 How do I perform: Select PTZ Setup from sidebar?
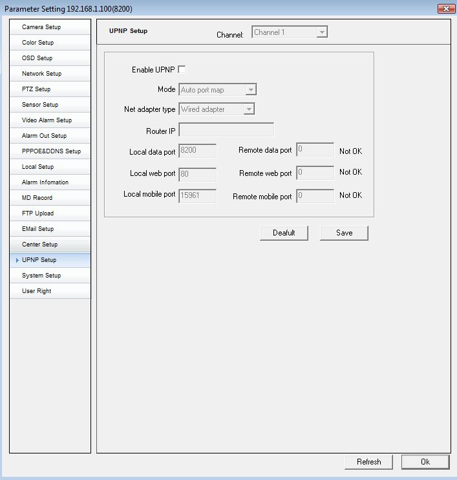pyautogui.click(x=50, y=89)
